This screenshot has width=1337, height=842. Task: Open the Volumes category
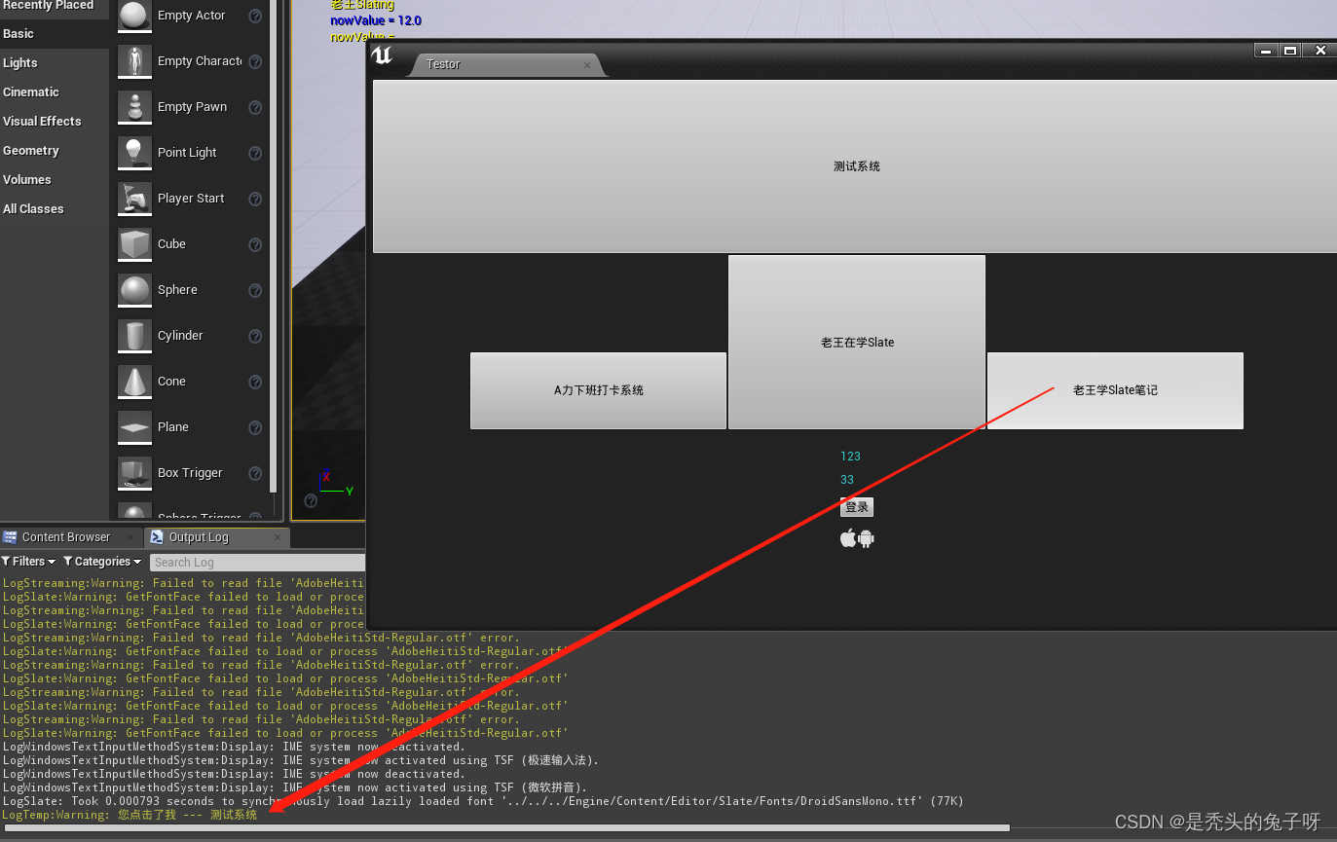[x=54, y=180]
